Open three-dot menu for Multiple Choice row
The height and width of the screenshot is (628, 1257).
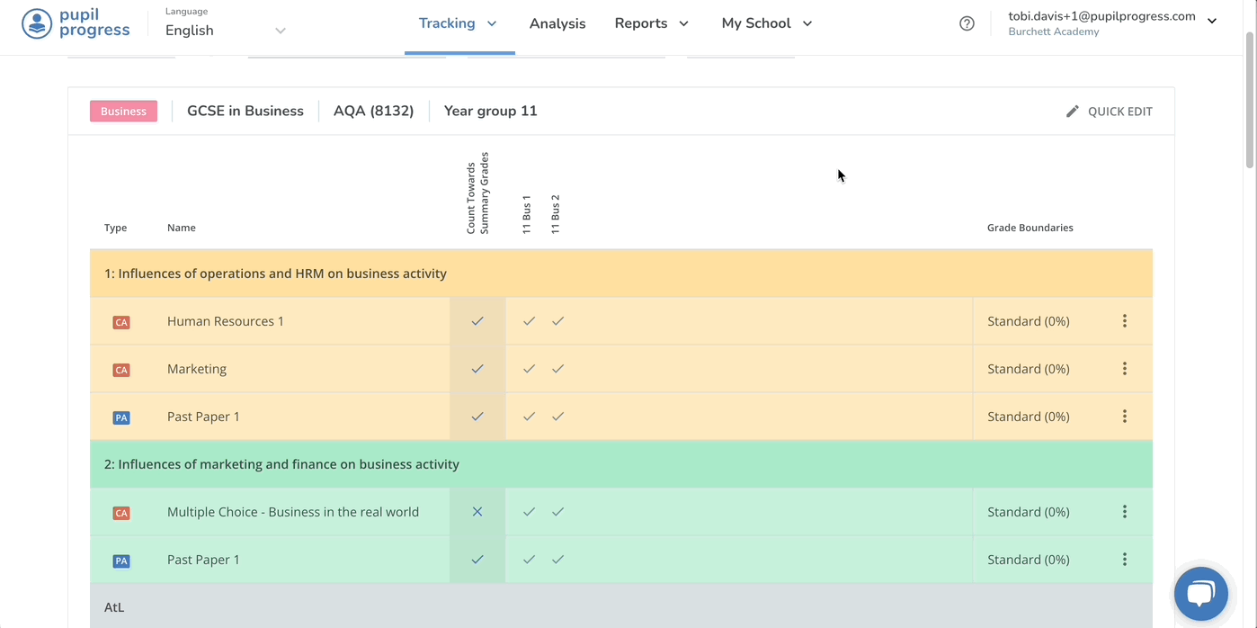click(1124, 512)
